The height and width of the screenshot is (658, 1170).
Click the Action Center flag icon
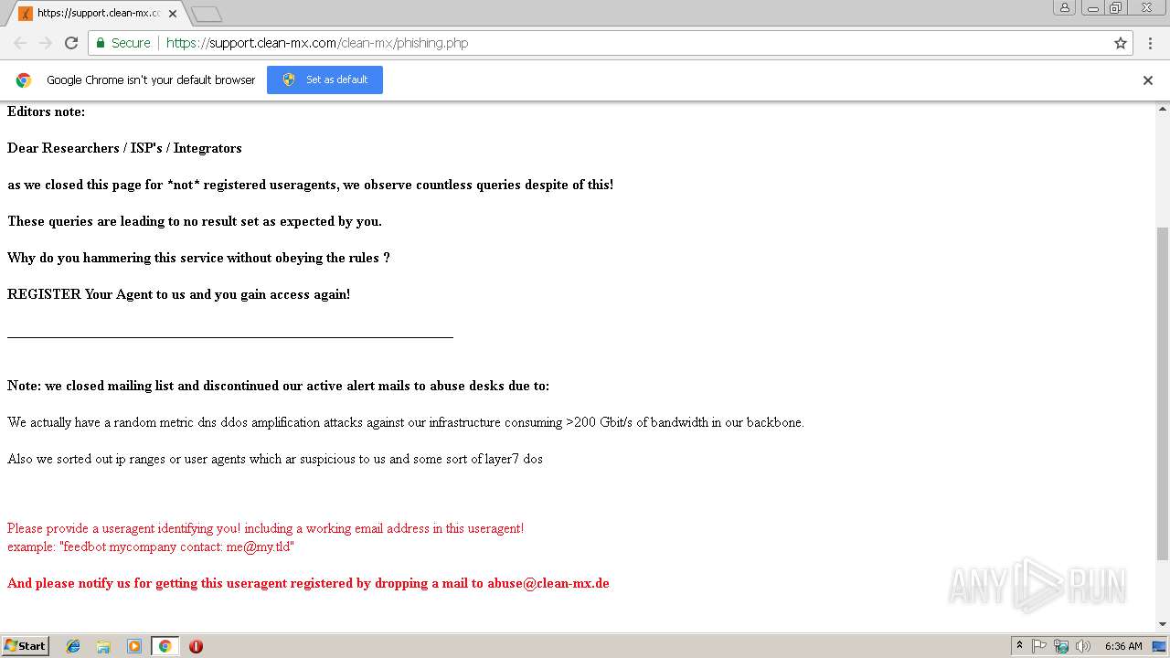[1039, 646]
